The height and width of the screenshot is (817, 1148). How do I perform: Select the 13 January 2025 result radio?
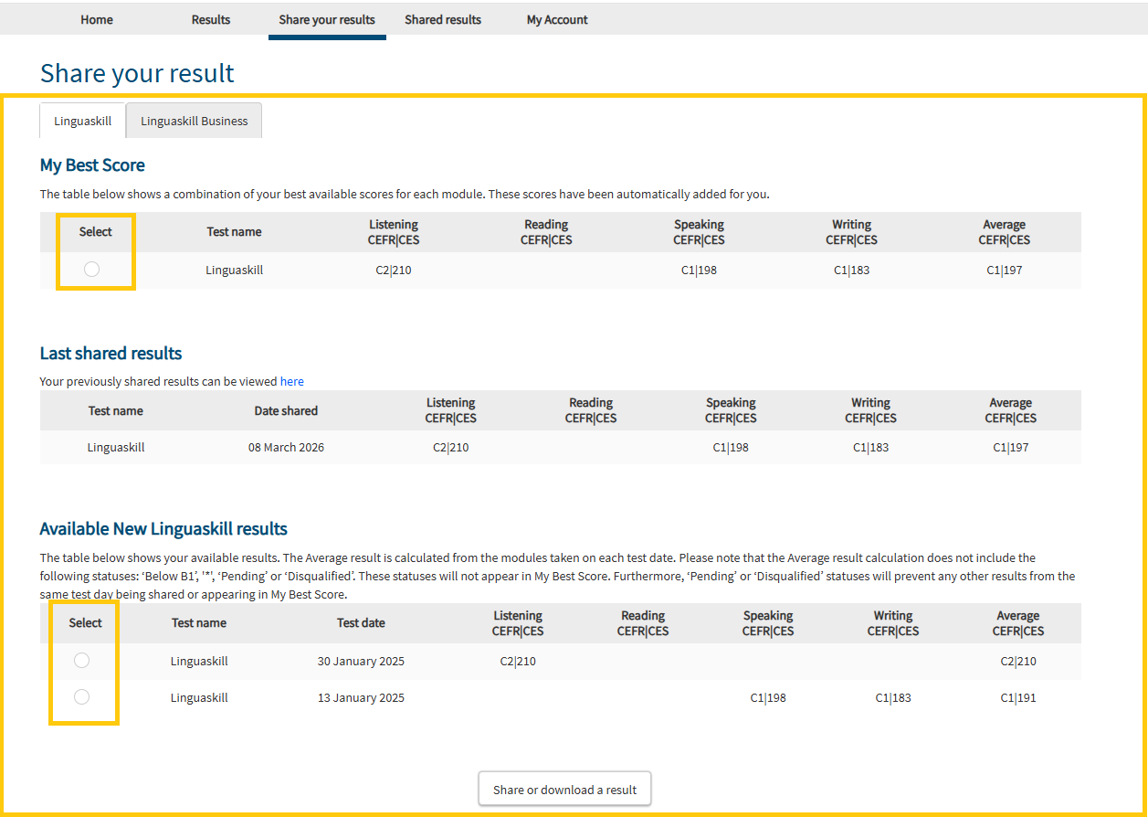pos(81,697)
